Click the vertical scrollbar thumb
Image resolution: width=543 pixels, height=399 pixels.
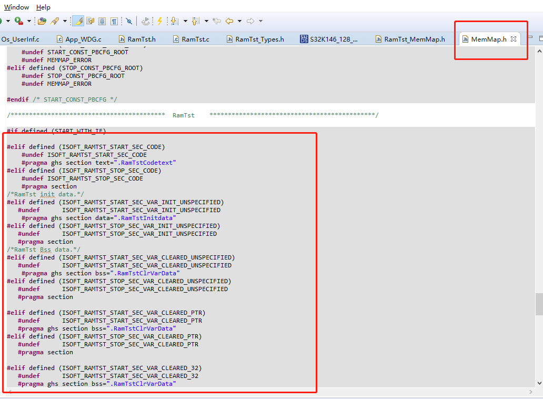click(x=539, y=304)
